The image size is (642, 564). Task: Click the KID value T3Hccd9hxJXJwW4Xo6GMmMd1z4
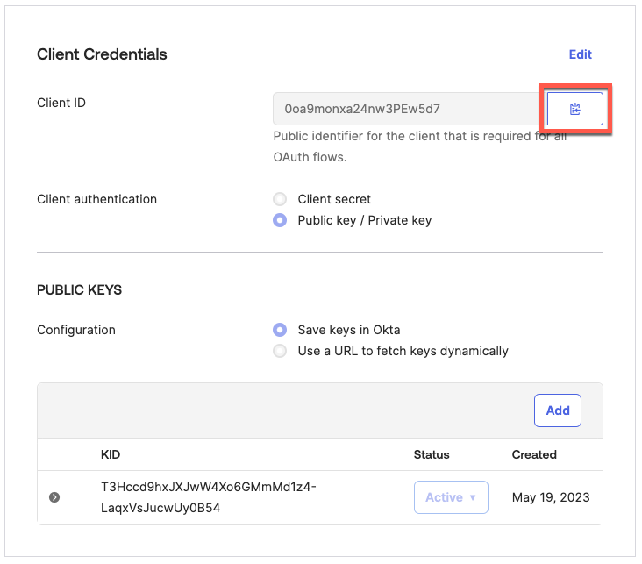[x=209, y=487]
